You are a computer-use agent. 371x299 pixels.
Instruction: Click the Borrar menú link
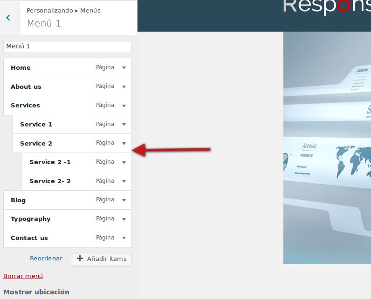point(23,276)
